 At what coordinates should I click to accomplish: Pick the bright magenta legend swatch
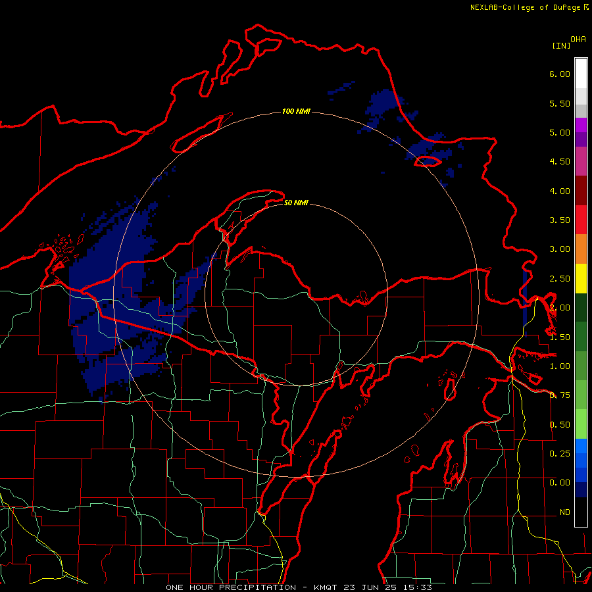tap(581, 125)
